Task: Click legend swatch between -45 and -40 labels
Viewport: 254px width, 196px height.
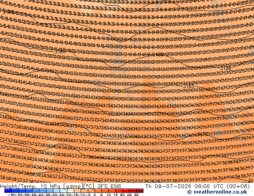Action: click(36, 191)
